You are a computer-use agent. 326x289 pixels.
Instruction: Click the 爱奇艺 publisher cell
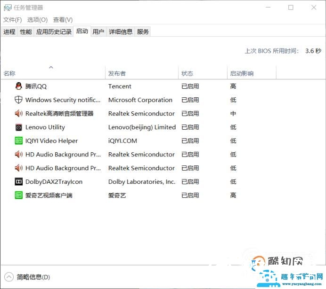pos(117,195)
